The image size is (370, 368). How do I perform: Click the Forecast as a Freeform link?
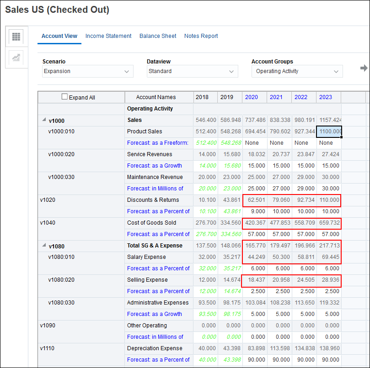[157, 143]
